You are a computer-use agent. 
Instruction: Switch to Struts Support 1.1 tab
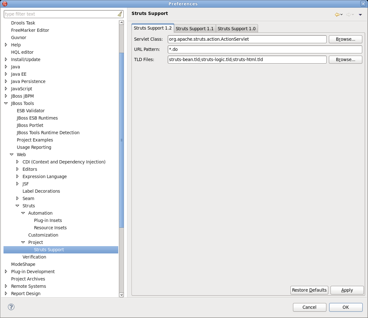[x=194, y=29]
